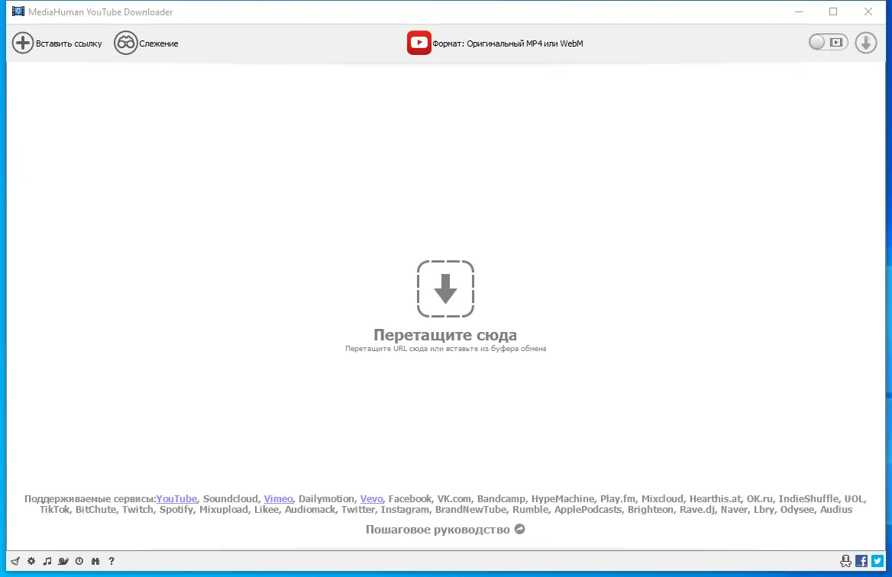Click the Download All arrow icon
The image size is (892, 577).
[865, 43]
